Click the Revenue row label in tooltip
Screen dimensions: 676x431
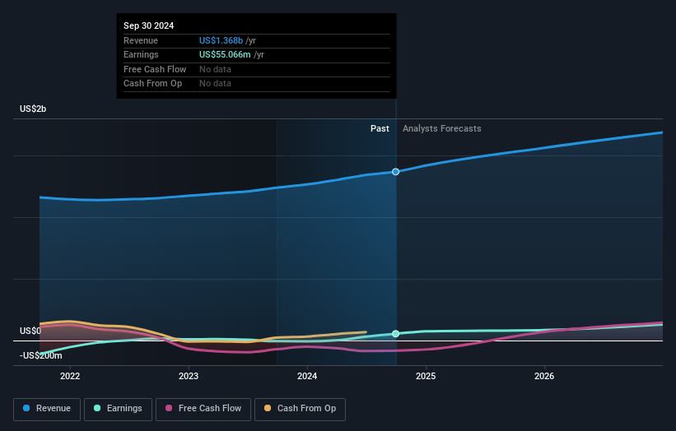(141, 40)
